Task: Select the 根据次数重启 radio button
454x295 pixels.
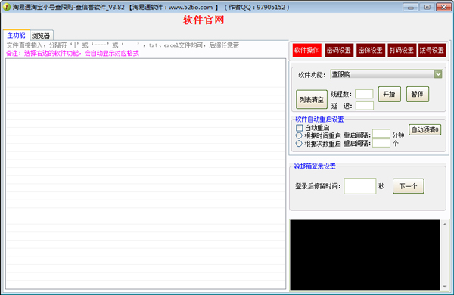Action: point(299,143)
